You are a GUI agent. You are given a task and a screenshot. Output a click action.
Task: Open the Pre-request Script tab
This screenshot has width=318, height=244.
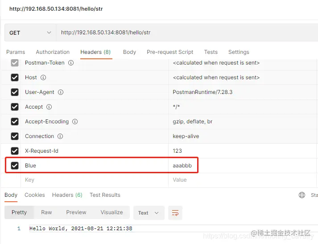(170, 52)
